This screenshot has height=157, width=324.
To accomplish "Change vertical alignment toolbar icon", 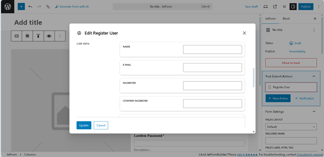I will [x=38, y=36].
